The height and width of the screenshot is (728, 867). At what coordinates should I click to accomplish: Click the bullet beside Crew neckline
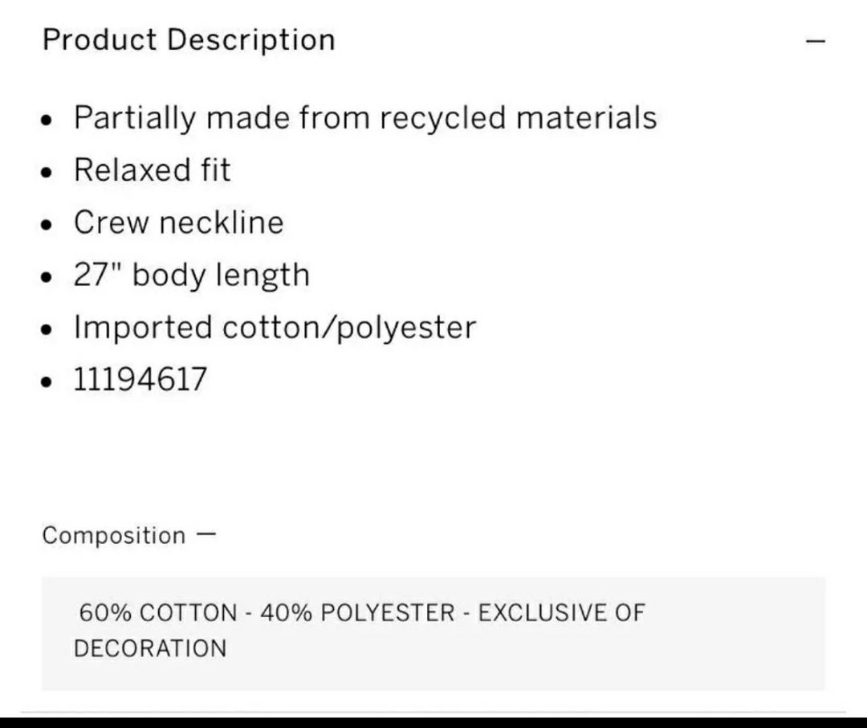[x=47, y=225]
